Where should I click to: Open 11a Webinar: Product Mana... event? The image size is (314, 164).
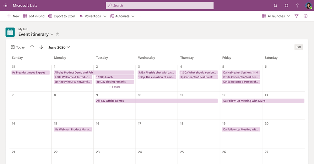coord(73,130)
